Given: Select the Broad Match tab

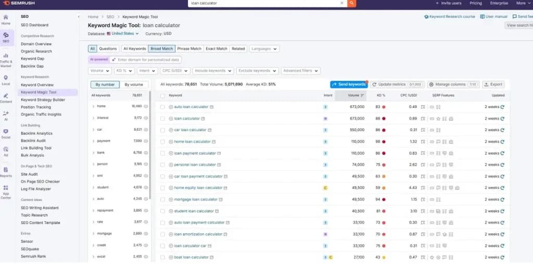Looking at the screenshot, I should click(x=162, y=48).
